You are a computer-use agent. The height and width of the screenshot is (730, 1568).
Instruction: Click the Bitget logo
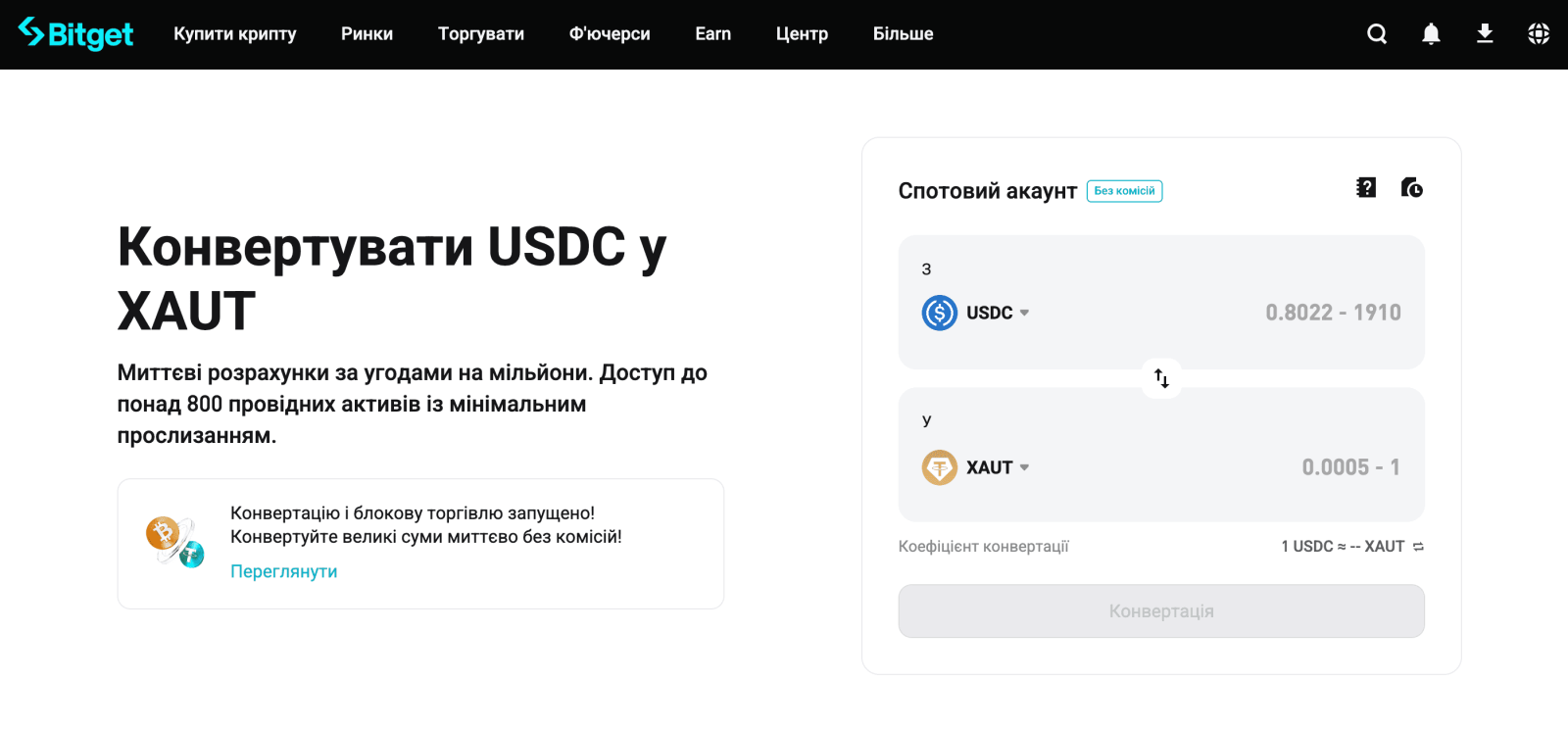tap(75, 34)
